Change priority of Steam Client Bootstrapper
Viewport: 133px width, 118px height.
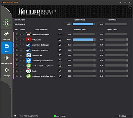point(22,45)
